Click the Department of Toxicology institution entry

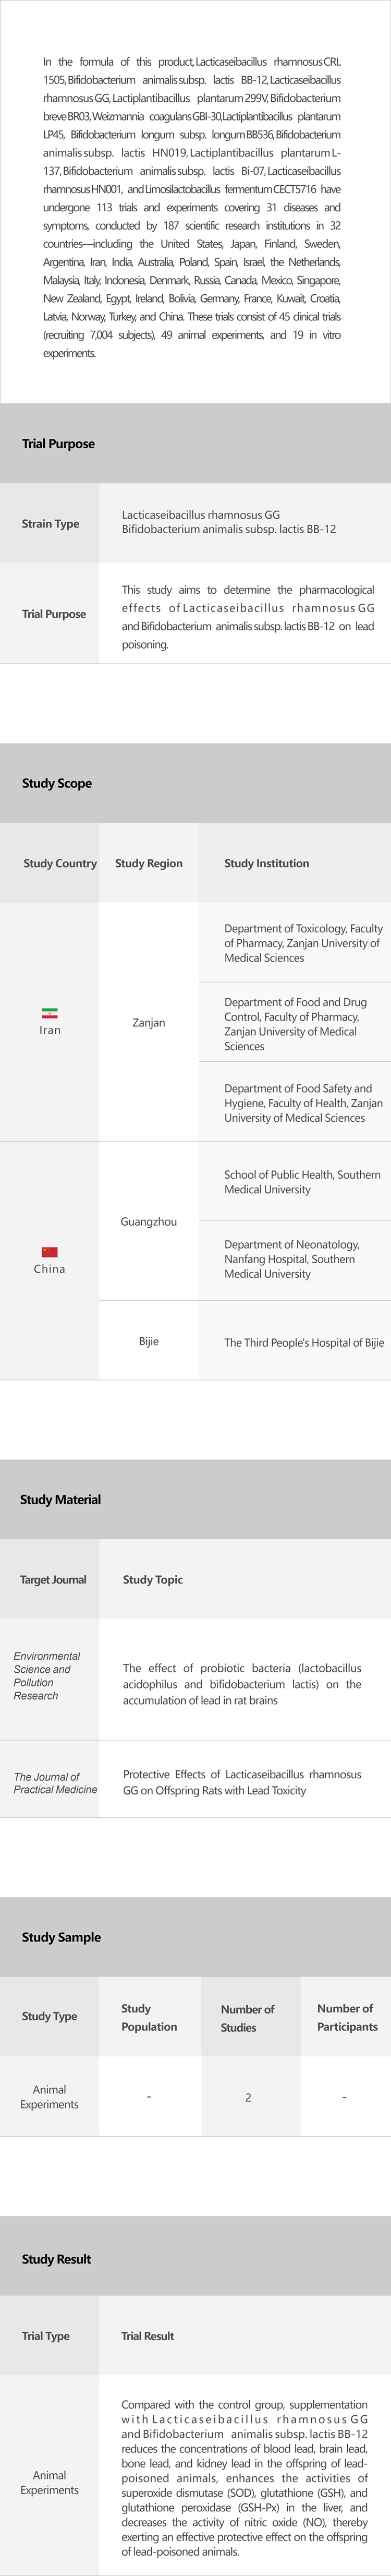coord(303,942)
